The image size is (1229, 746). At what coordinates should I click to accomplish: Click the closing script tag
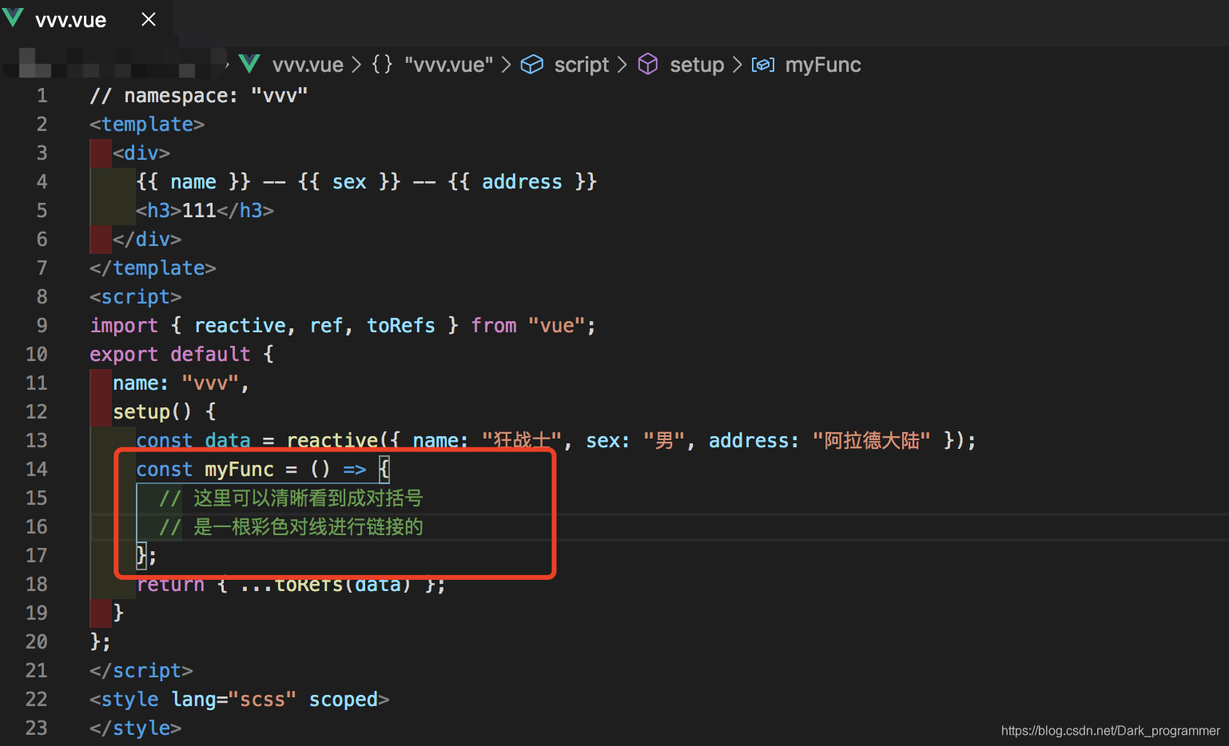[141, 671]
